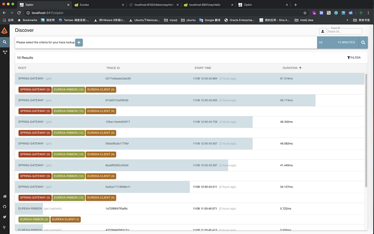Open the trace 0217c9deabc3eb39 row
This screenshot has height=234, width=374.
(x=190, y=79)
